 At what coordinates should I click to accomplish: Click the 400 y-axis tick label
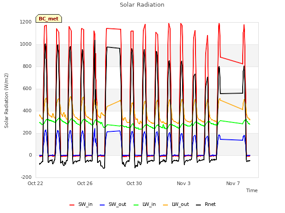[x=27, y=111]
